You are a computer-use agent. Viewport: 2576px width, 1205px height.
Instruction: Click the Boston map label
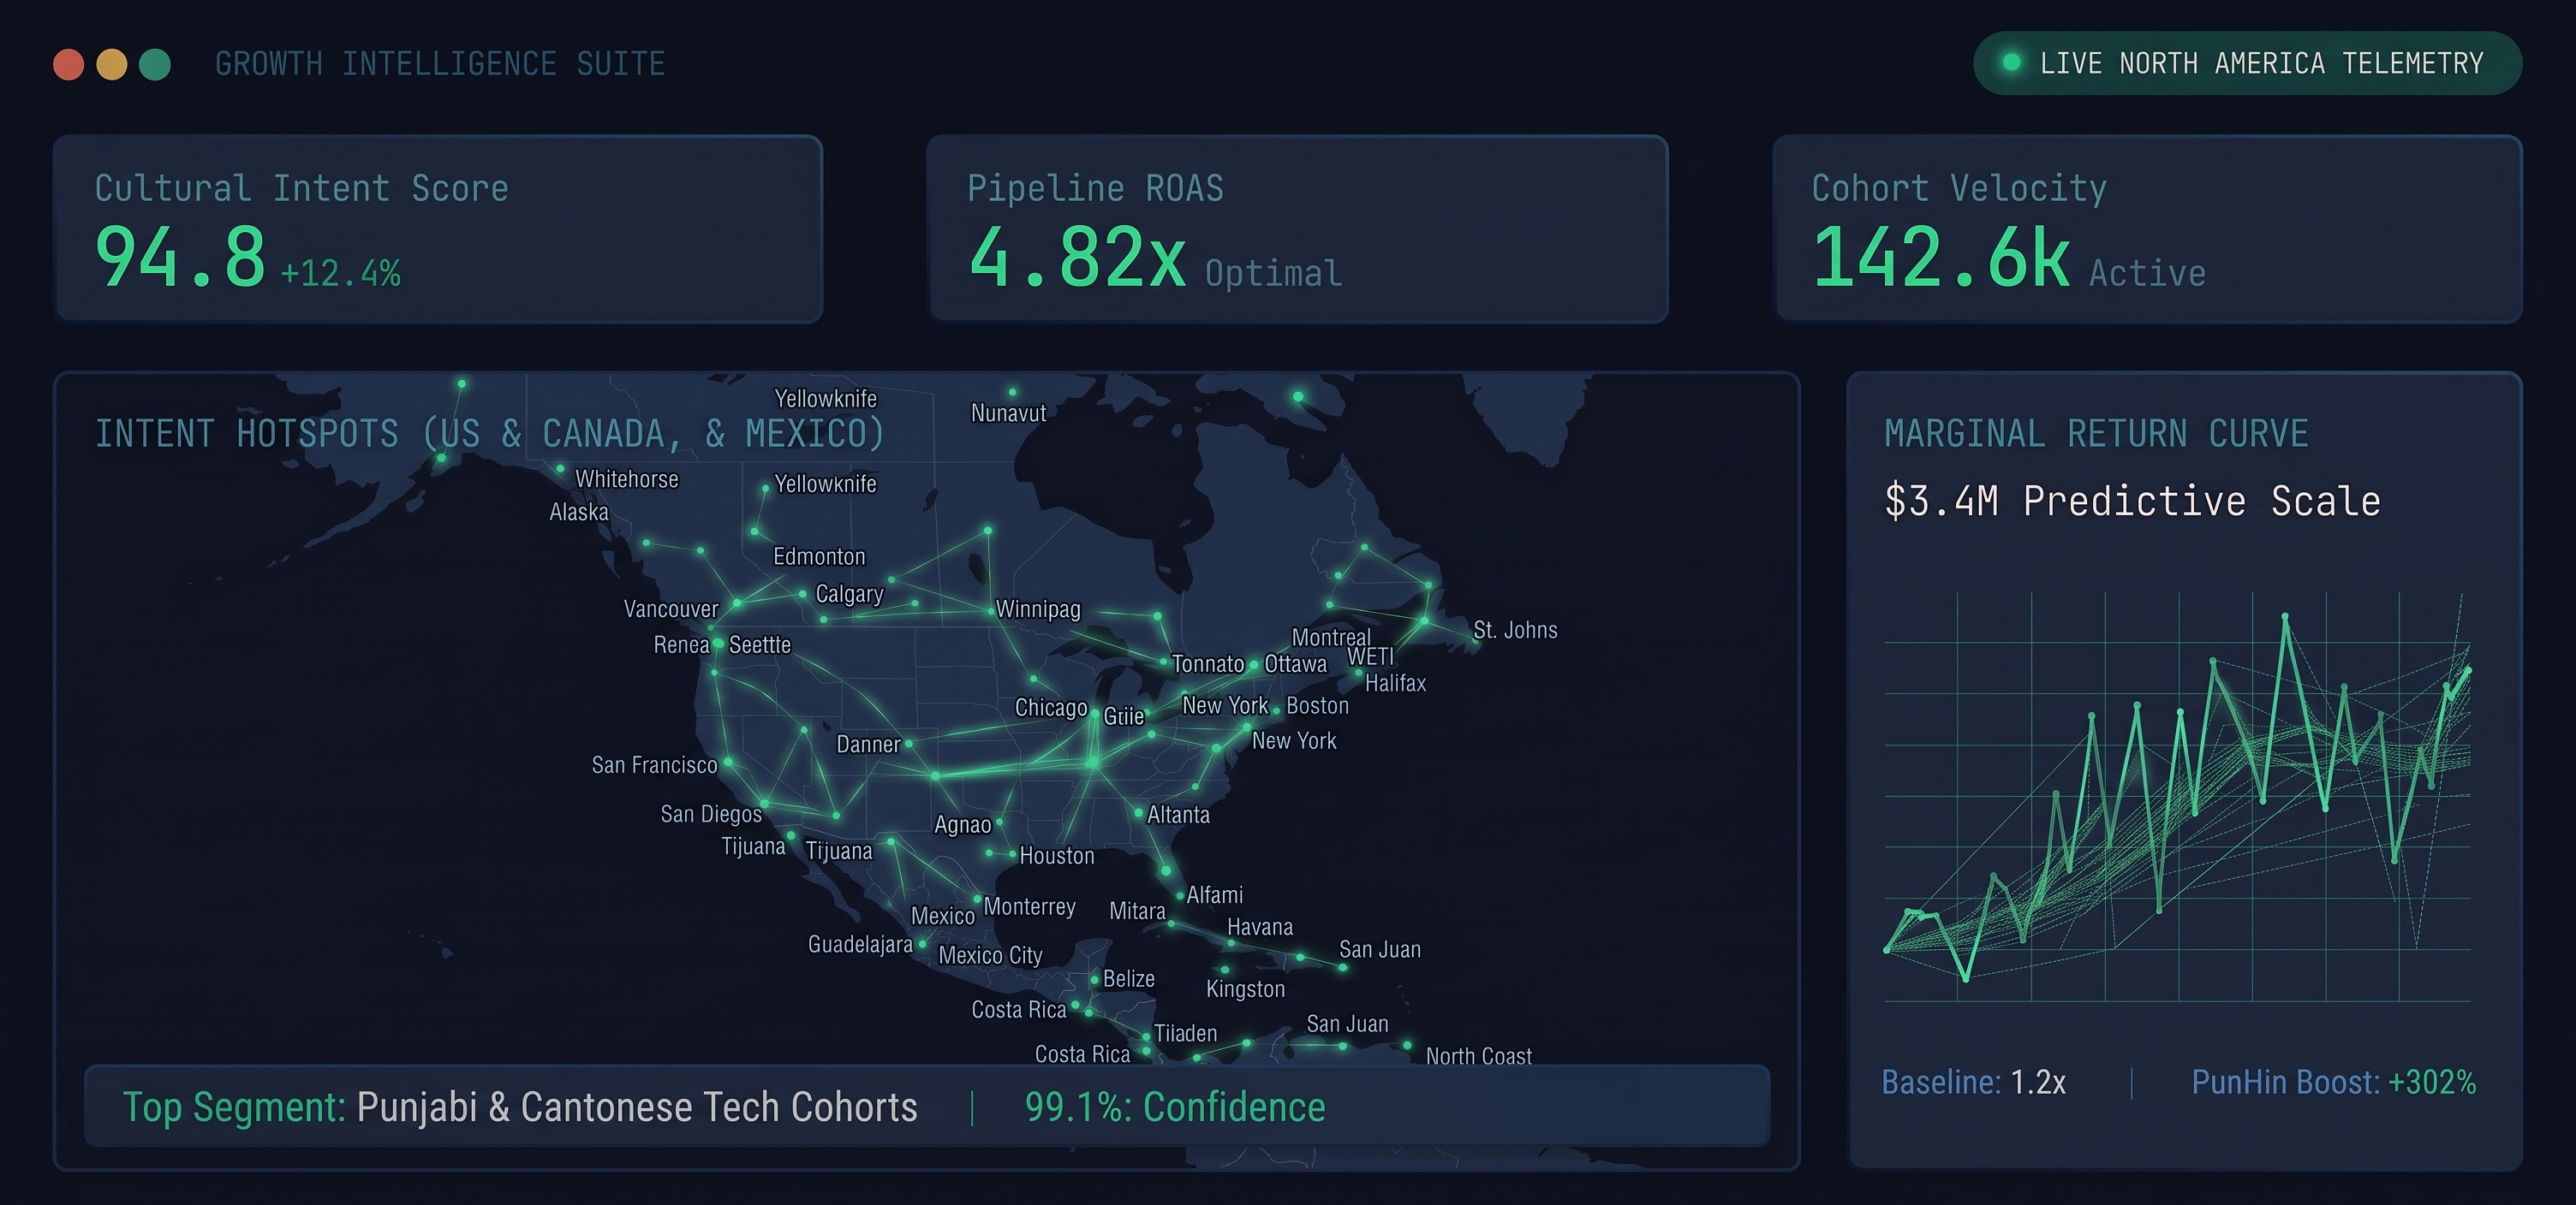coord(1317,705)
